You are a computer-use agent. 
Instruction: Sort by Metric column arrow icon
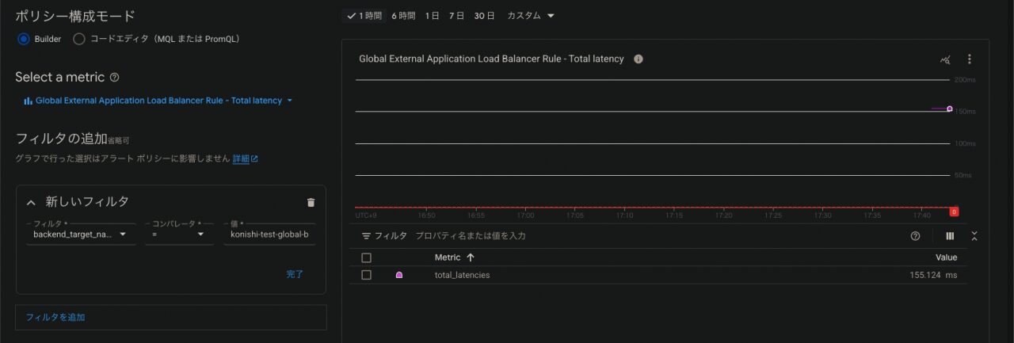(471, 257)
